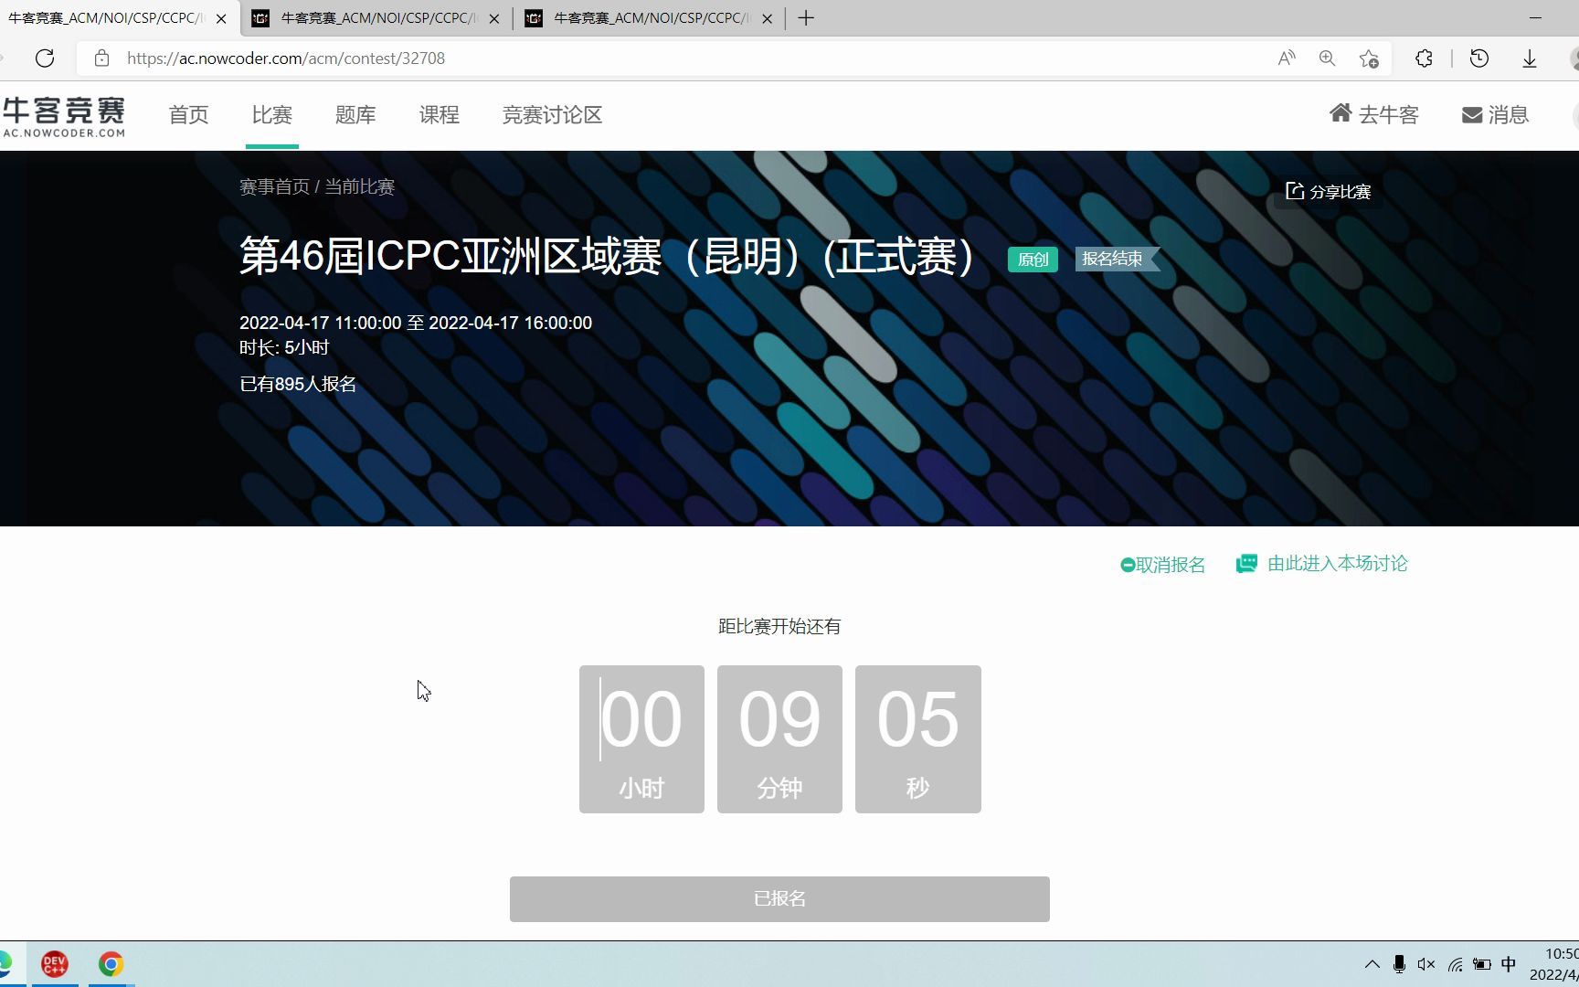
Task: Click the battery tray icon
Action: [1482, 964]
